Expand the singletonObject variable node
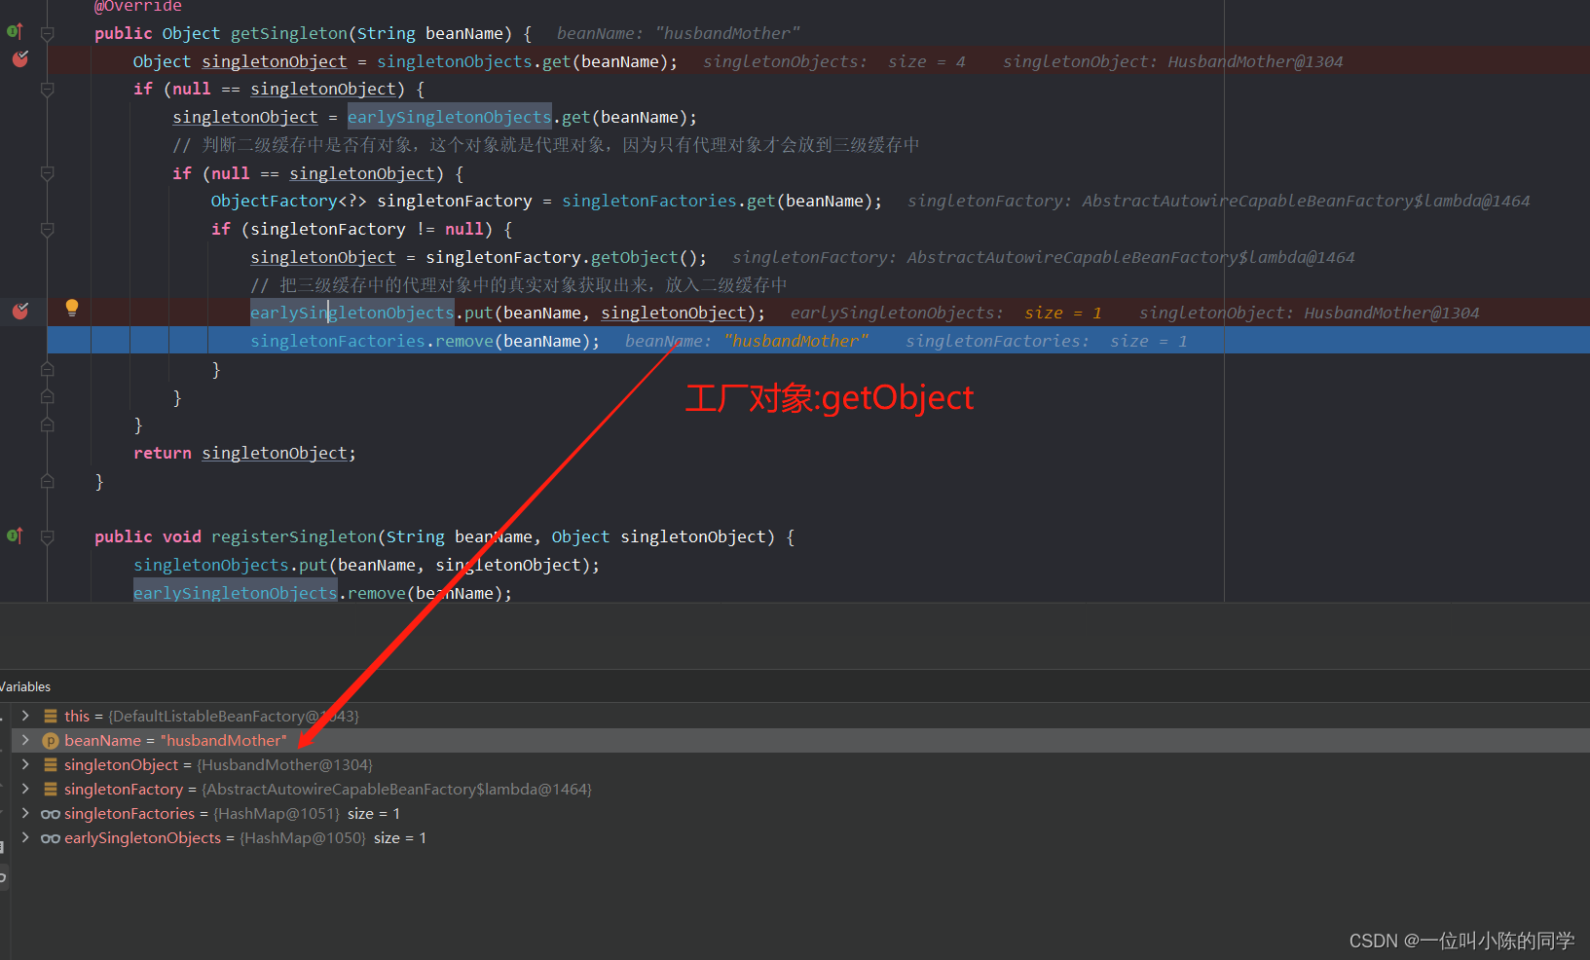 (25, 764)
